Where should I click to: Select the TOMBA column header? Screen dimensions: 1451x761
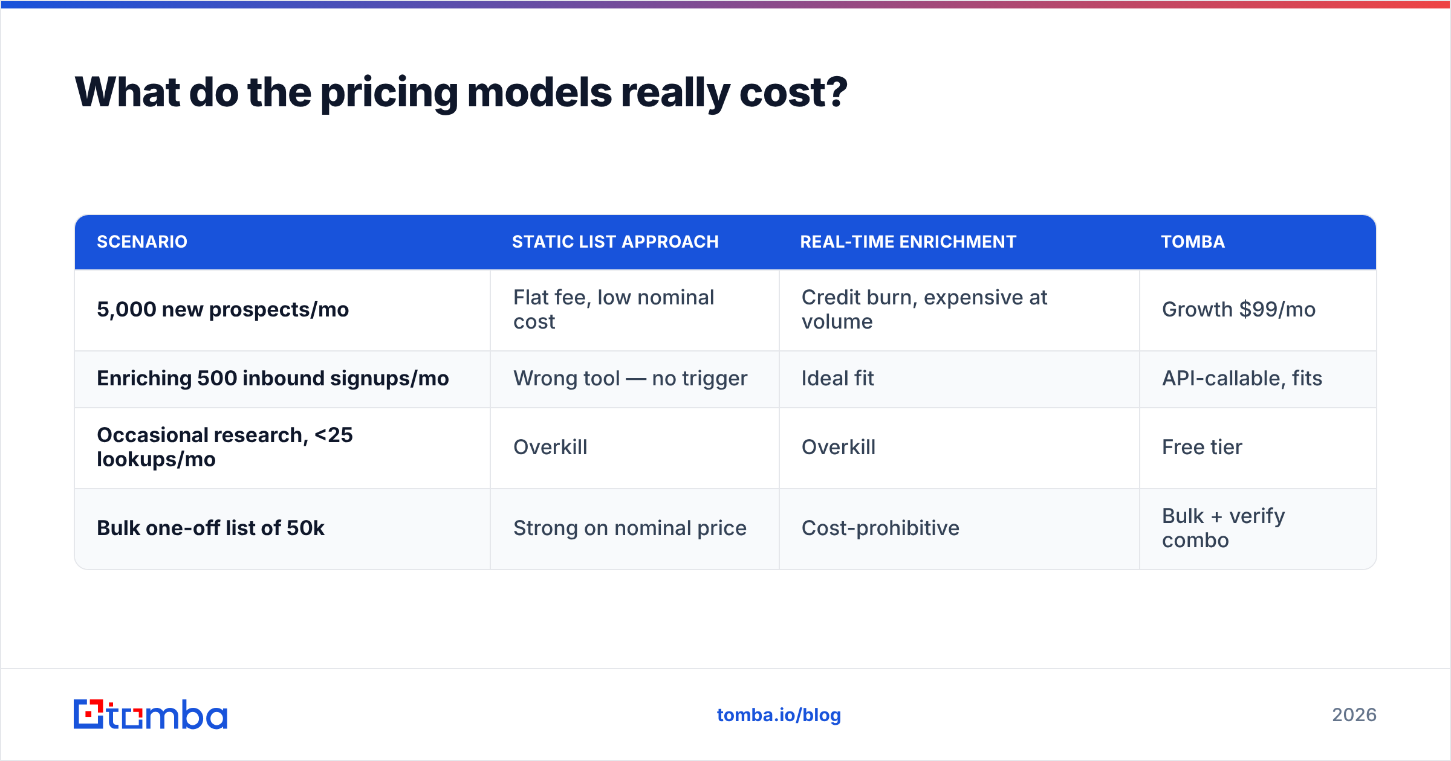click(1193, 242)
